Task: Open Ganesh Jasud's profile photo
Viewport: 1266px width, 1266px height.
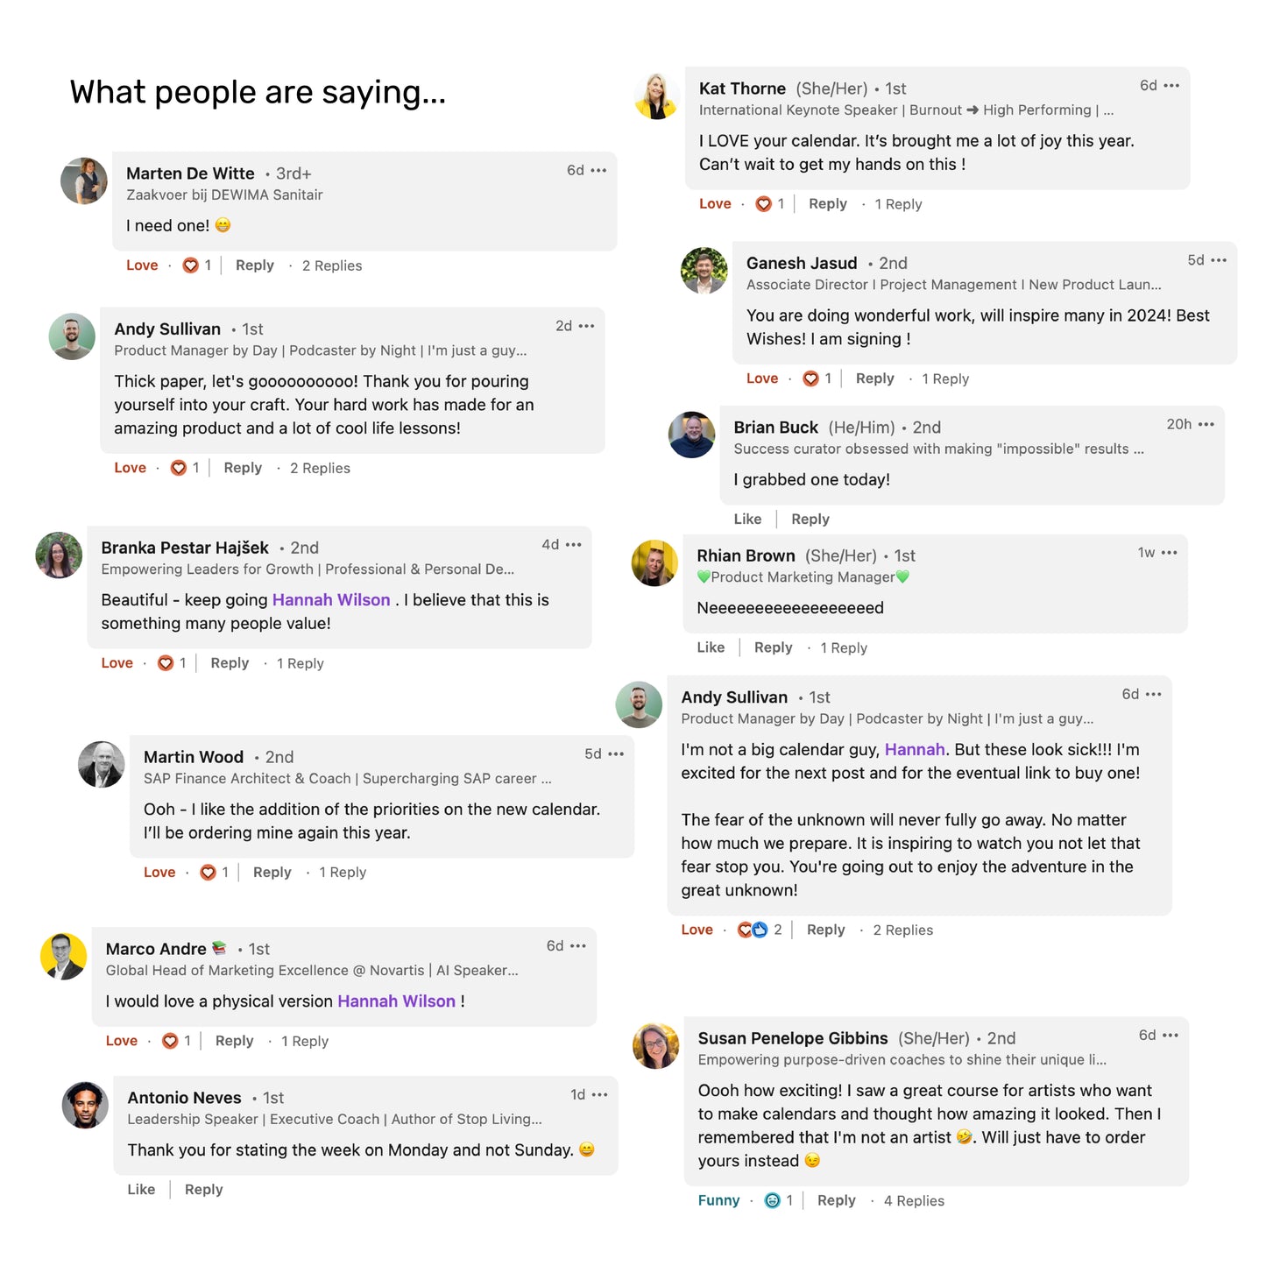Action: pos(704,271)
